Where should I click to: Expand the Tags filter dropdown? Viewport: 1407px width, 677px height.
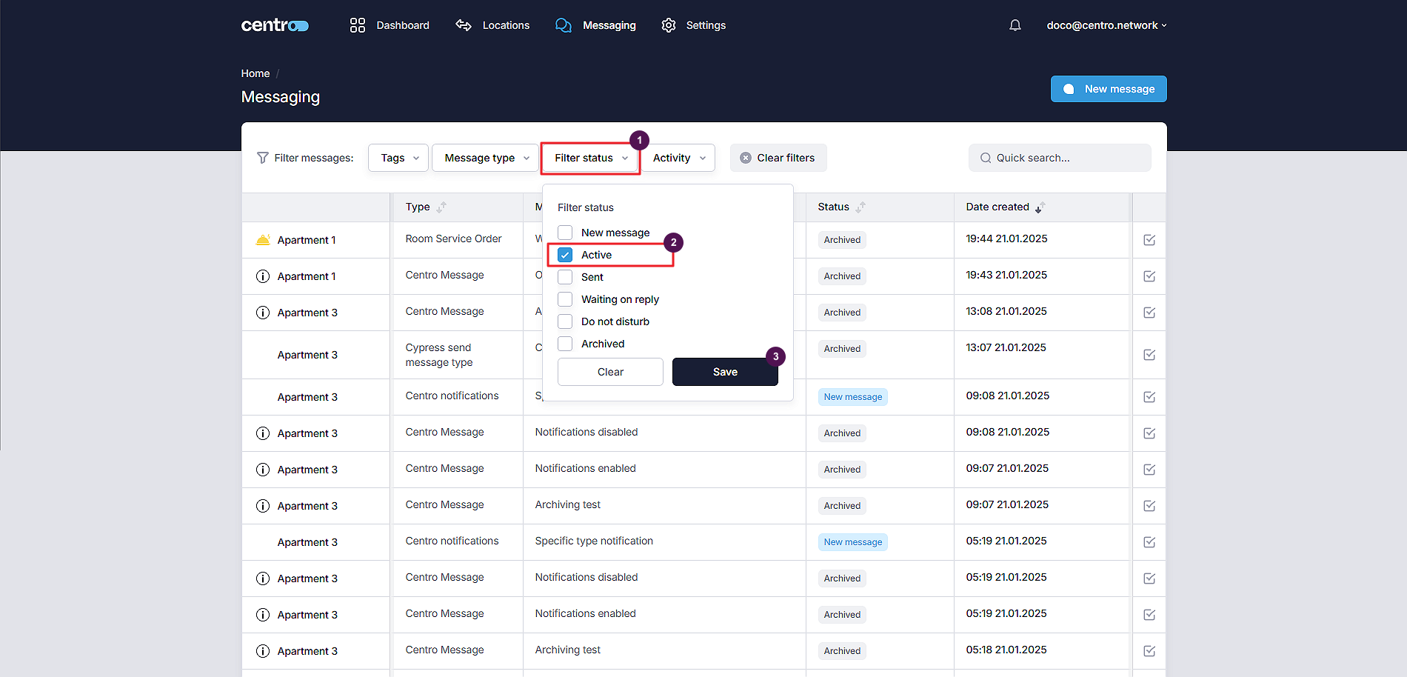398,158
